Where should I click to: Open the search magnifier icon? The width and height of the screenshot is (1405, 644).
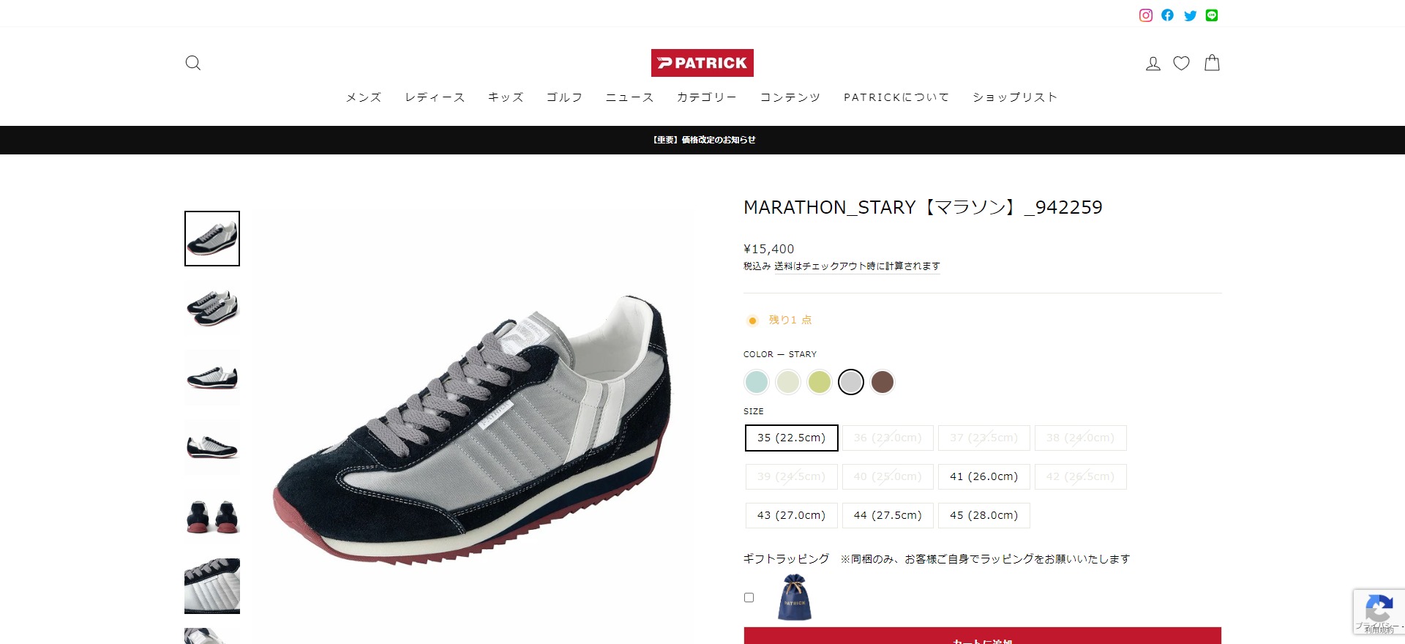pos(193,63)
